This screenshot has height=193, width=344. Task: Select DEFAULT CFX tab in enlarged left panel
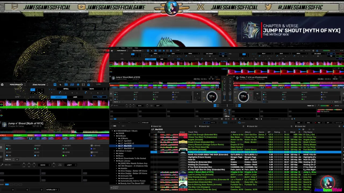click(59, 97)
